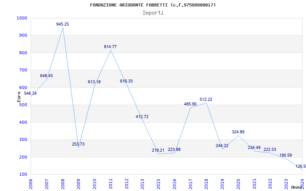Click the 100 y-axis tick label
306x191 pixels.
coord(23,175)
